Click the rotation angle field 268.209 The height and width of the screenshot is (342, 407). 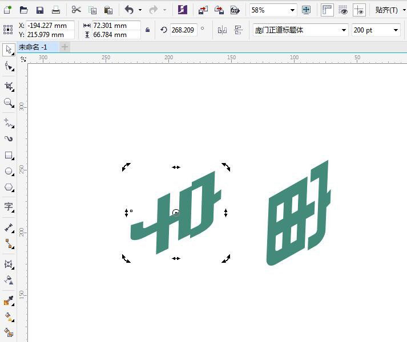coord(183,30)
